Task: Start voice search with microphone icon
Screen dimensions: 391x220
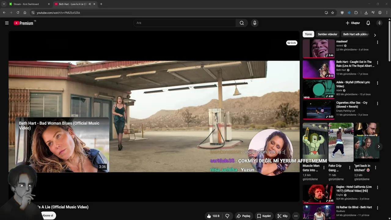Action: (254, 23)
